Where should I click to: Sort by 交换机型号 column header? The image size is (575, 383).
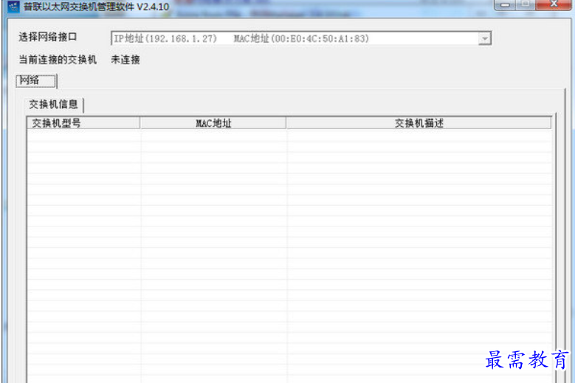(x=83, y=123)
